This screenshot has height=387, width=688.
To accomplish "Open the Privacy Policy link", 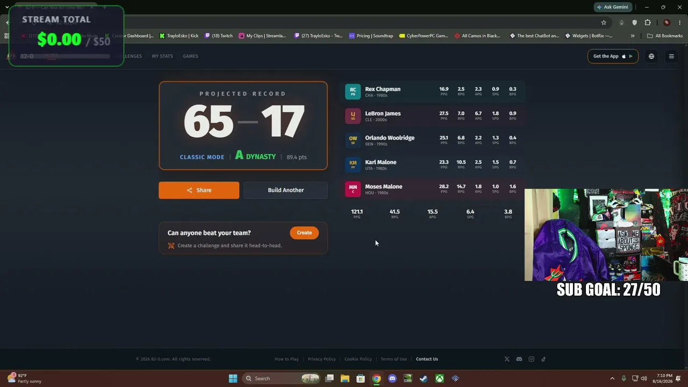I will (x=321, y=359).
